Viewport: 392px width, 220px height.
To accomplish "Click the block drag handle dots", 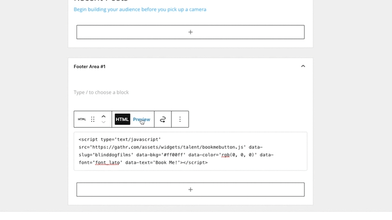I will [93, 119].
